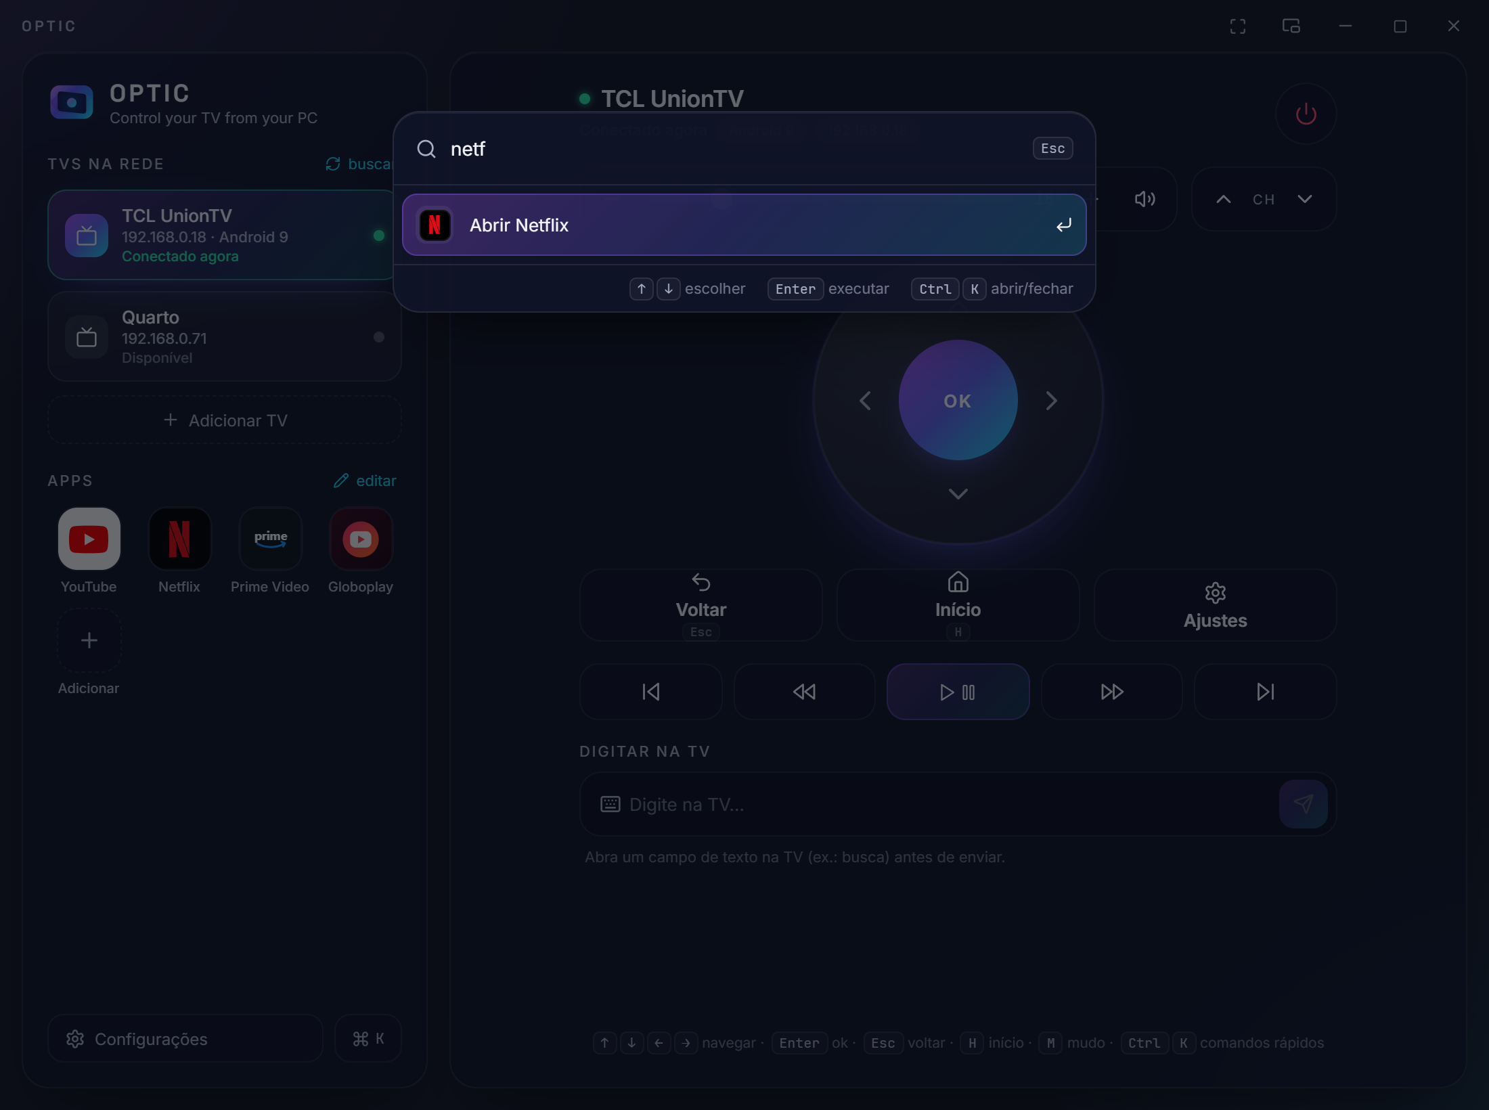Viewport: 1489px width, 1110px height.
Task: Click Adicionar TV button
Action: [x=224, y=420]
